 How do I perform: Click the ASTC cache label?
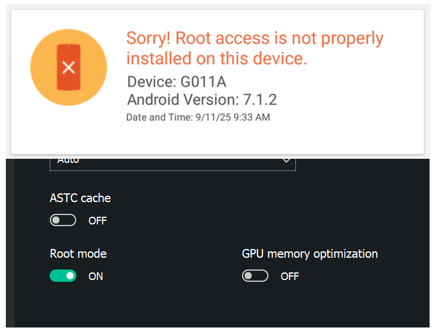[80, 198]
